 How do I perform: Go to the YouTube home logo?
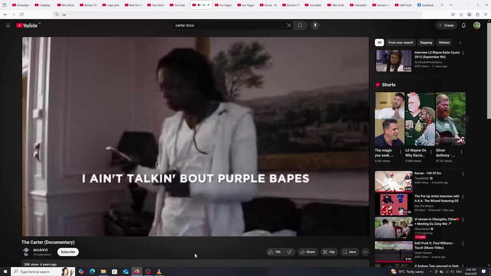point(27,25)
